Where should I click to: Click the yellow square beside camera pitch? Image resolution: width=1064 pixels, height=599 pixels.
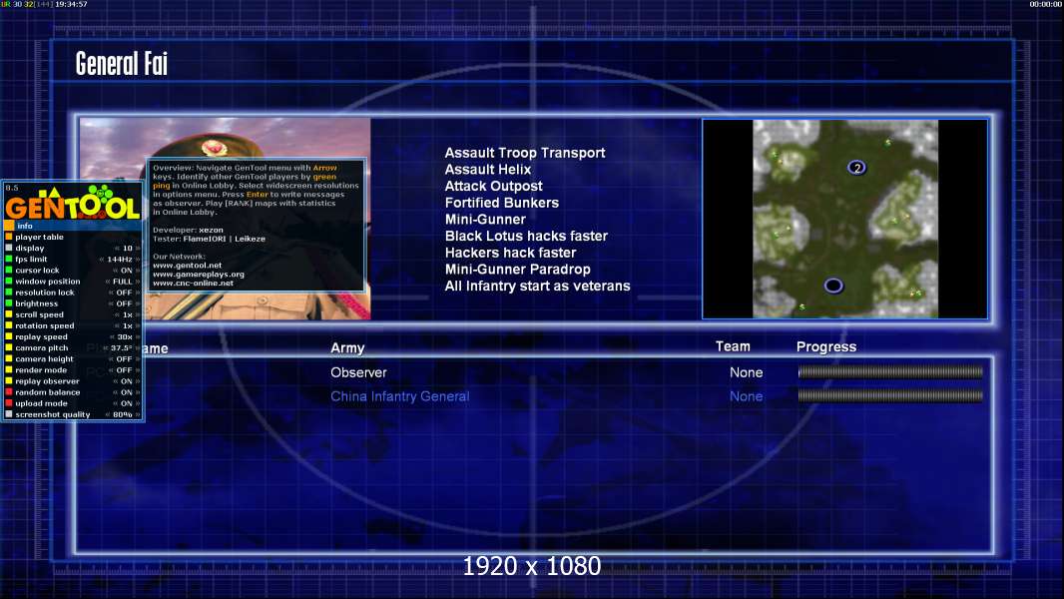9,348
